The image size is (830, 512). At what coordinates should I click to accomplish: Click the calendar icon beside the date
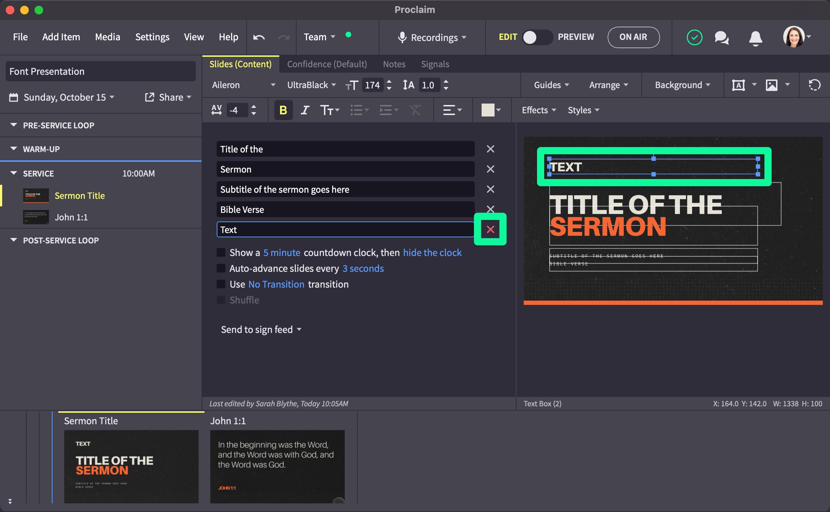(x=14, y=97)
